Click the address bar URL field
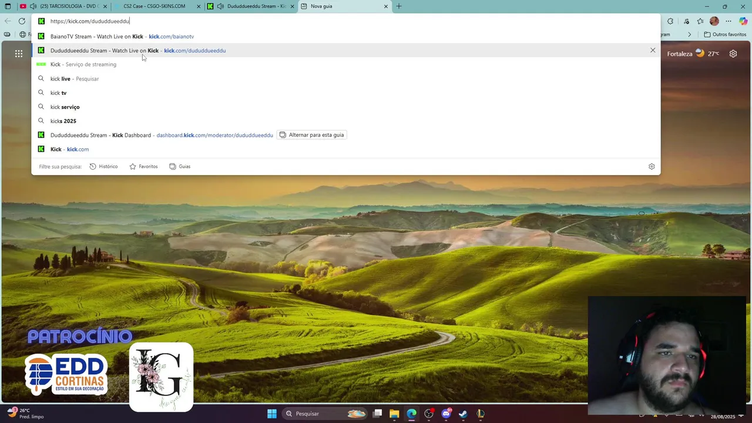This screenshot has width=752, height=423. [x=347, y=21]
